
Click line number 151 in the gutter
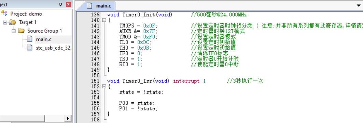(95, 81)
